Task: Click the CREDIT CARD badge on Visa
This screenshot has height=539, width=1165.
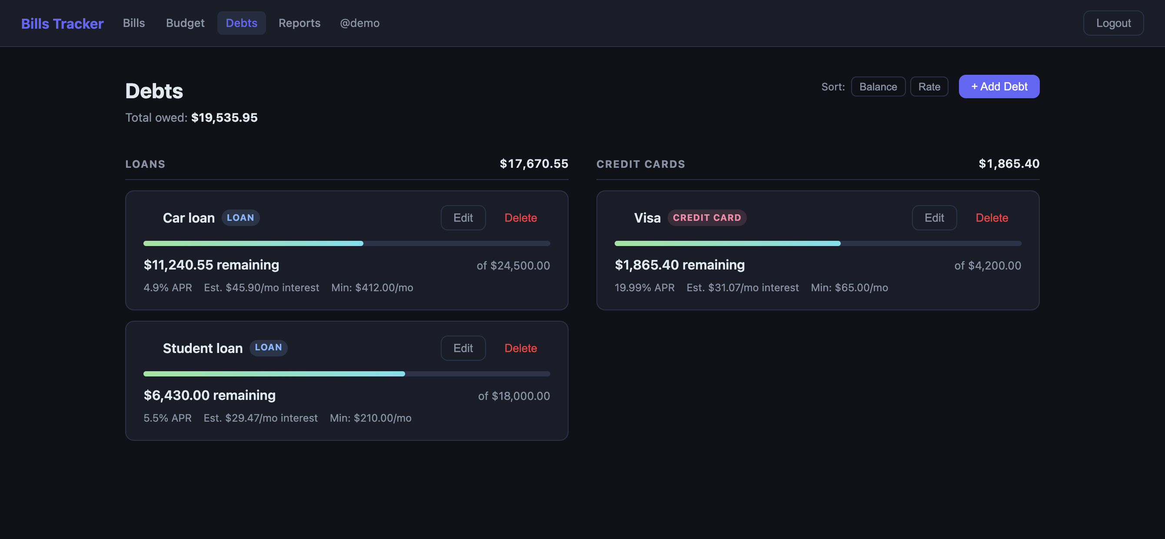Action: tap(707, 218)
